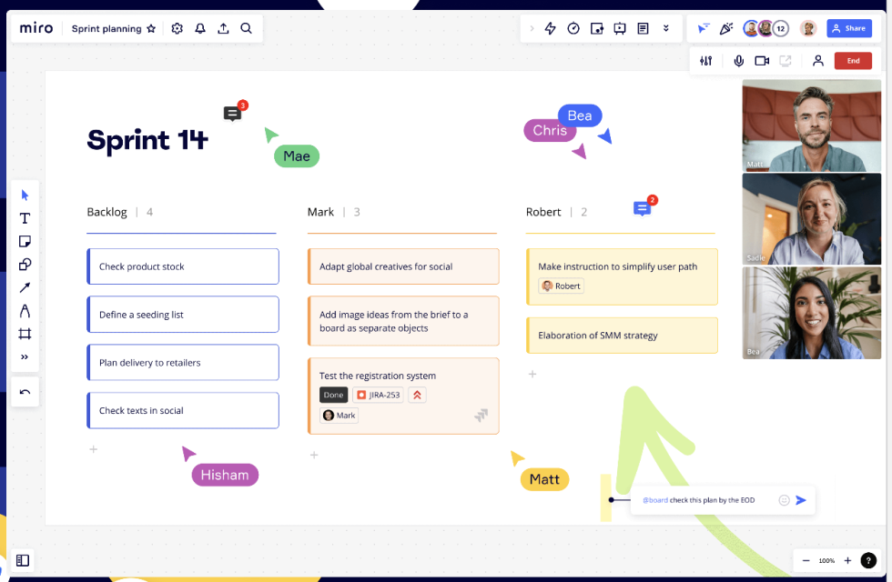This screenshot has width=892, height=582.
Task: Click the zoom out minus button
Action: (806, 560)
